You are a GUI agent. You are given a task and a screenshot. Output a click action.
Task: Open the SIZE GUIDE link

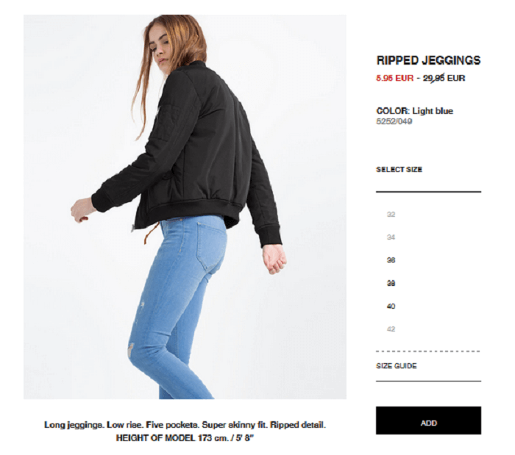coord(396,366)
